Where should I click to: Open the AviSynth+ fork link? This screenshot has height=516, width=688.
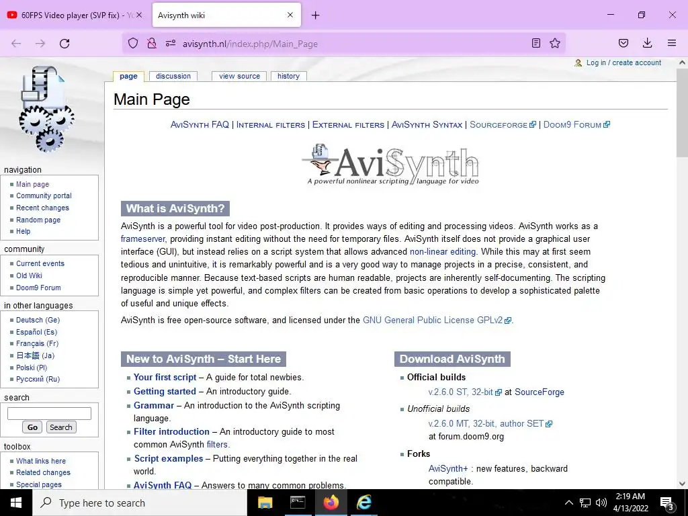pos(448,468)
